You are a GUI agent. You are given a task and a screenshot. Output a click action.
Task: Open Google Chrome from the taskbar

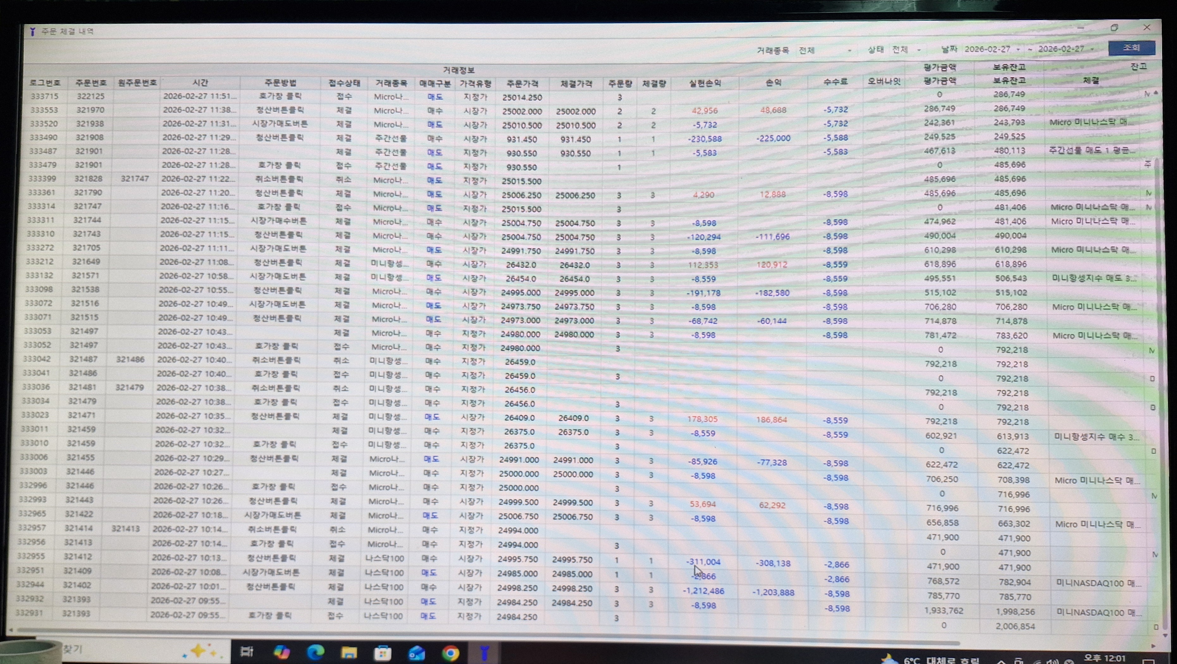pyautogui.click(x=450, y=653)
